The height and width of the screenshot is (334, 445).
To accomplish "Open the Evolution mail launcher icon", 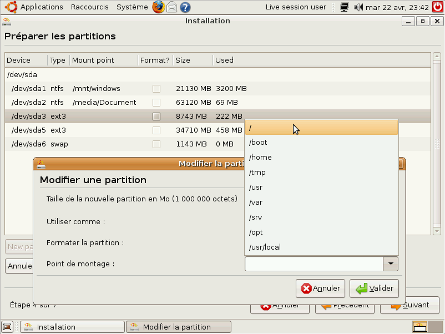I will pyautogui.click(x=171, y=7).
